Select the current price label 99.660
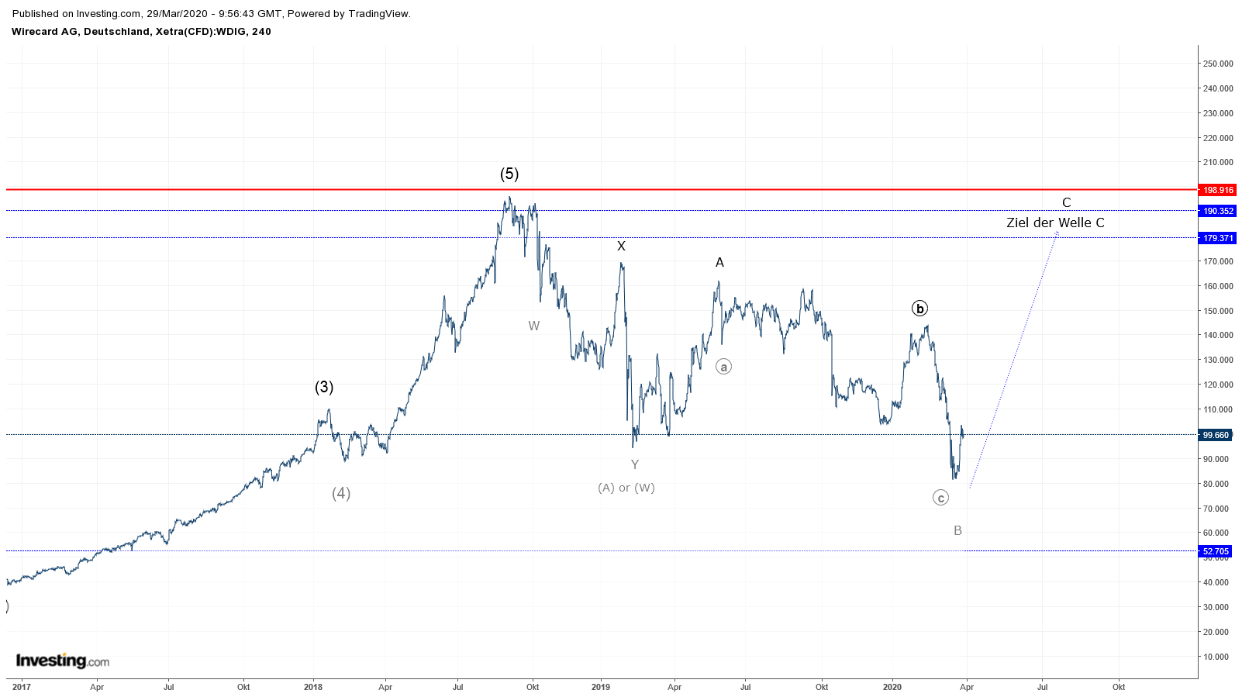The image size is (1242, 697). (x=1215, y=435)
